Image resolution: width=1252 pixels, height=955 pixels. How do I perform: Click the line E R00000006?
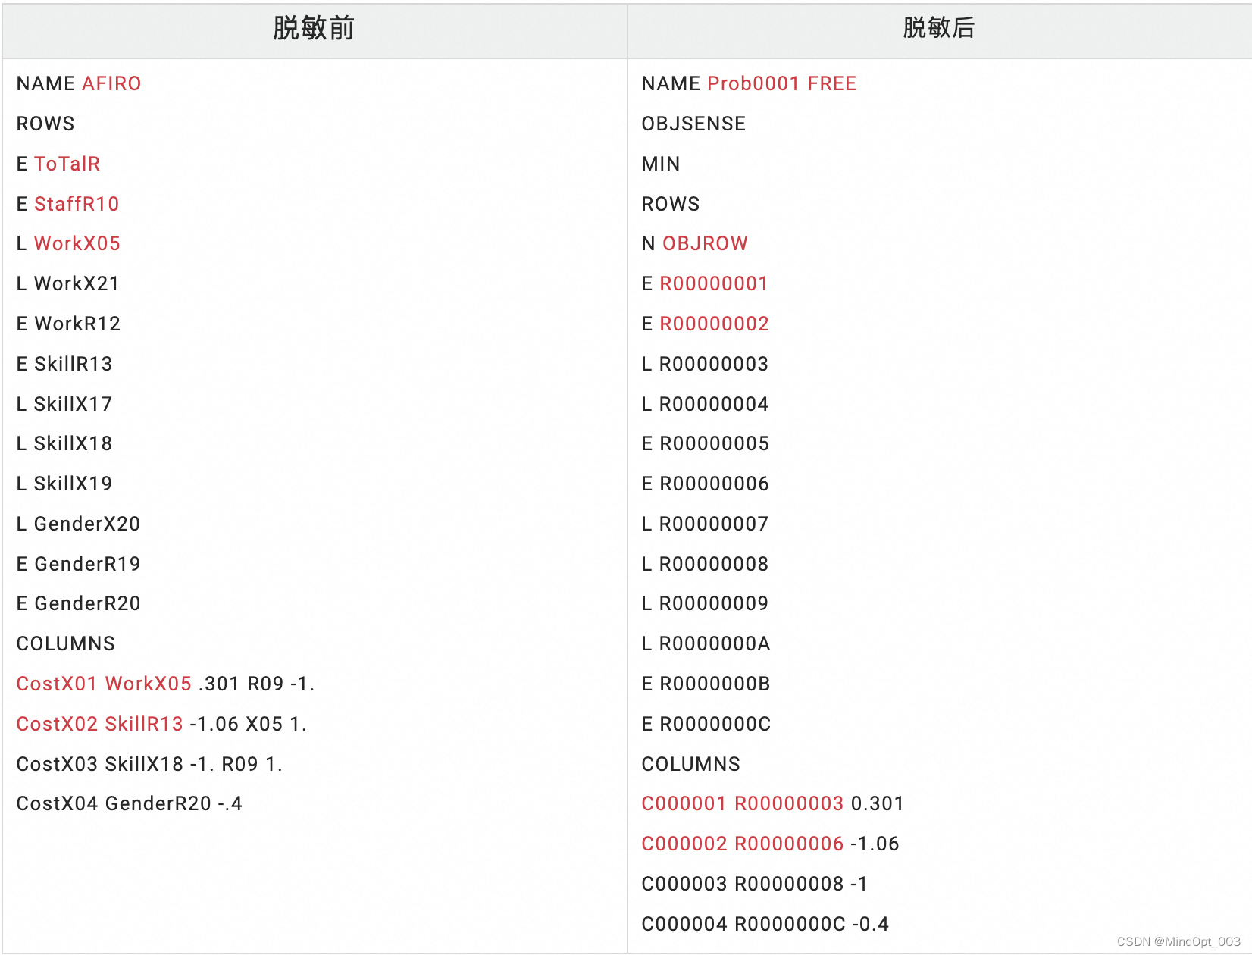[706, 484]
